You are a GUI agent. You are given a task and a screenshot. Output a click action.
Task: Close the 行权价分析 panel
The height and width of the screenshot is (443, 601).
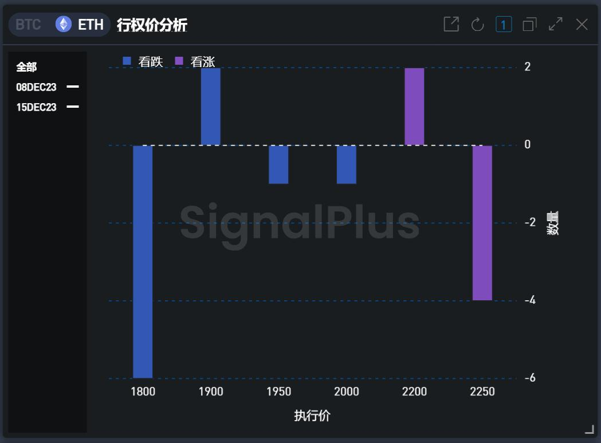(x=582, y=24)
